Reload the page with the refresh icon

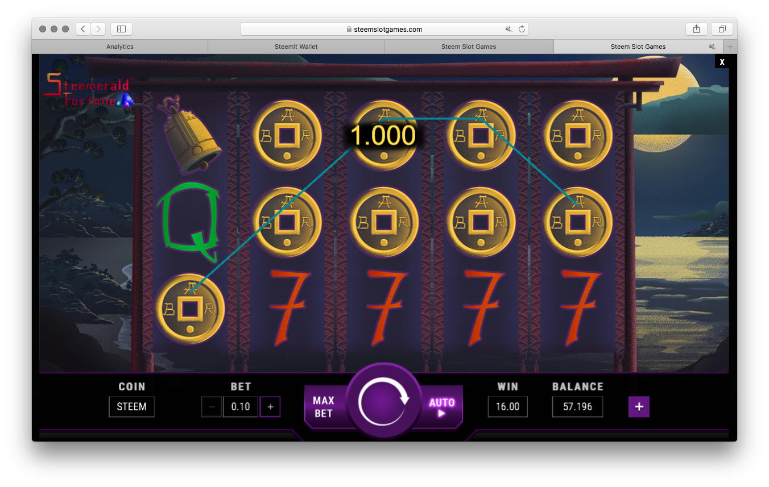click(x=522, y=29)
